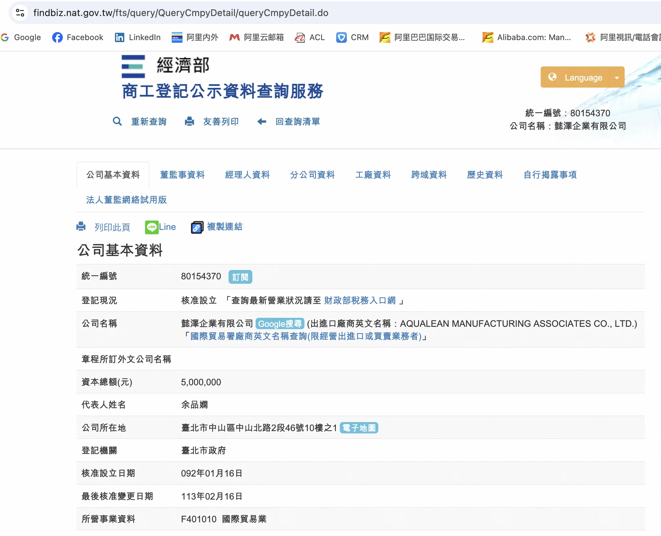The image size is (661, 536).
Task: Open the Facebook bookmark icon
Action: (x=57, y=37)
